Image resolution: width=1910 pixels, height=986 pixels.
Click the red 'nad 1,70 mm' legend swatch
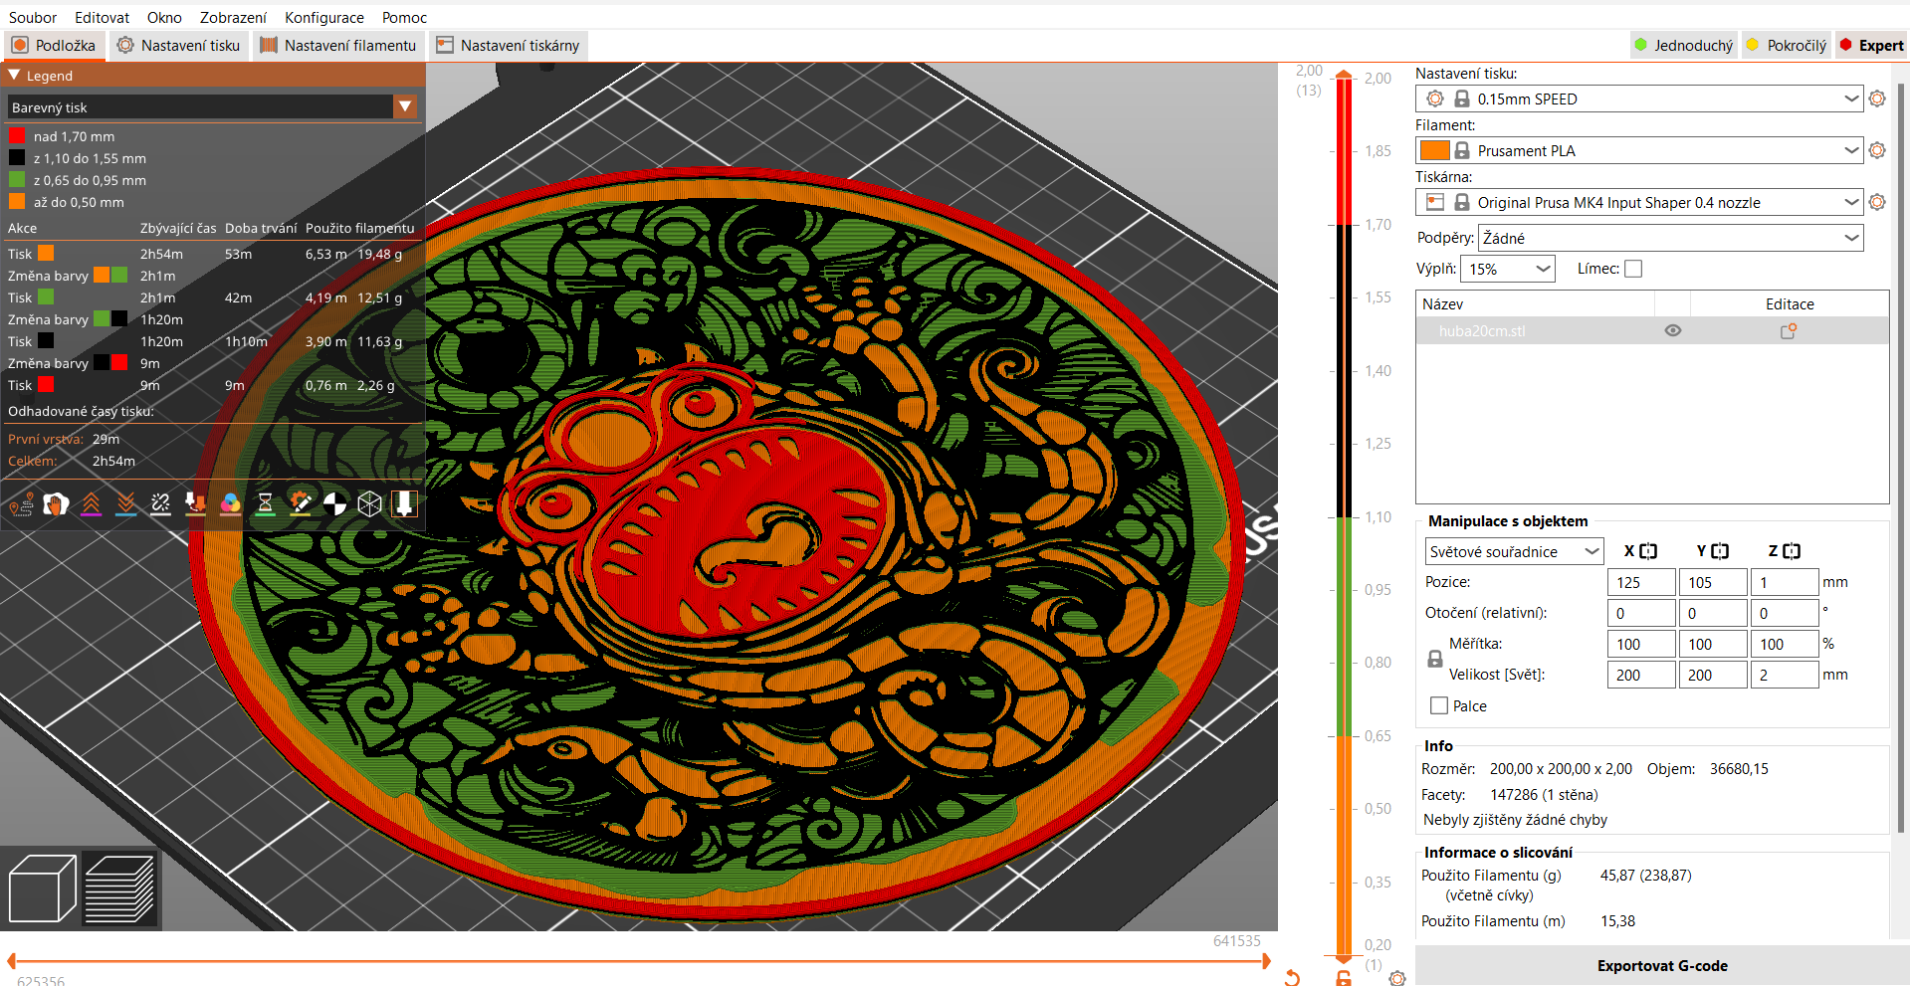tap(17, 136)
